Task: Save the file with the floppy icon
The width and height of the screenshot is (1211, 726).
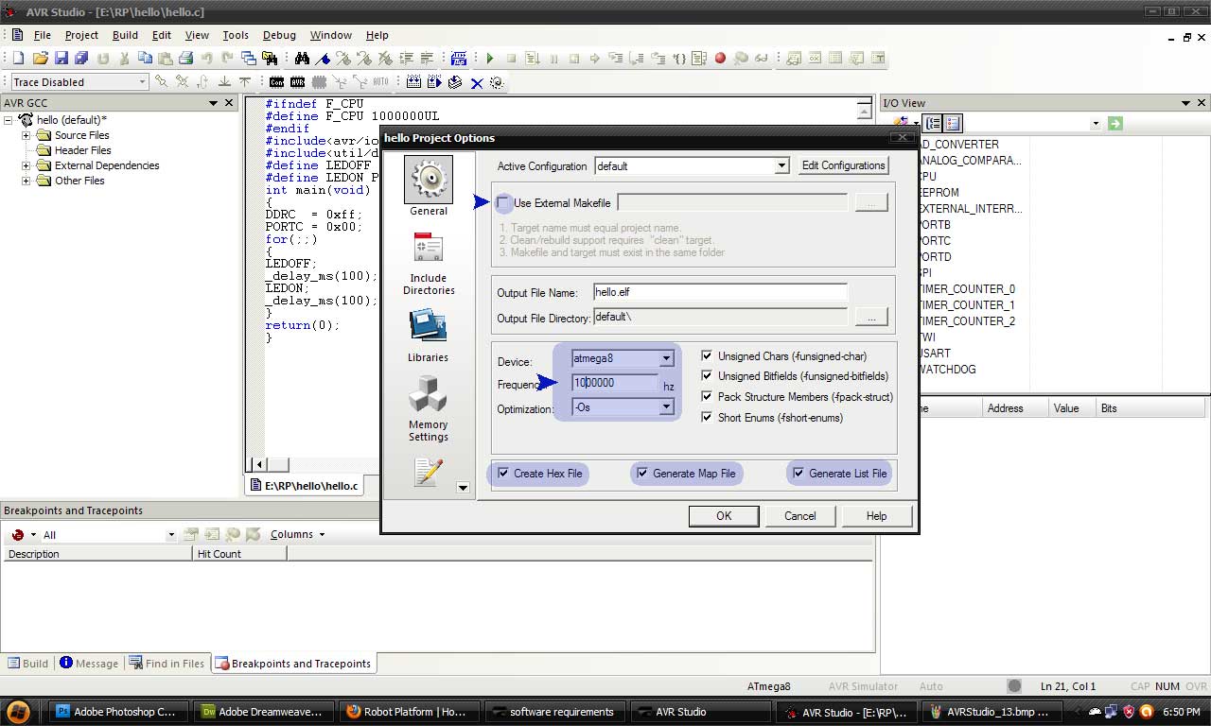Action: [x=61, y=59]
